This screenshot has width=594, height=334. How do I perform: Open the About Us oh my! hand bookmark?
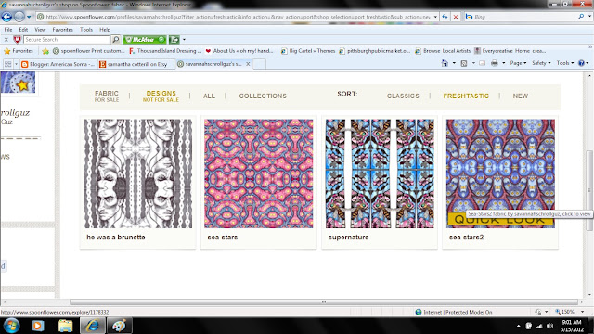[x=239, y=51]
